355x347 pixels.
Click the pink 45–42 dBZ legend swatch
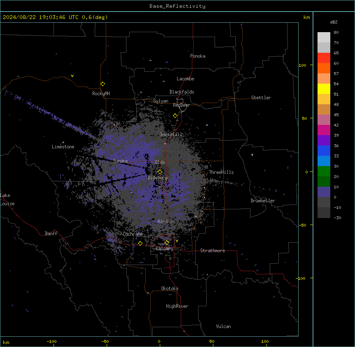pos(324,120)
